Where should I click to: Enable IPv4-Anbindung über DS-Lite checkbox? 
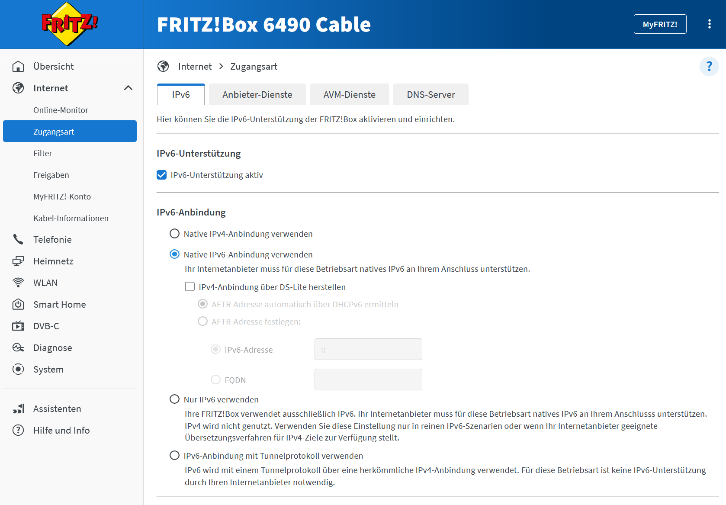[x=190, y=286]
